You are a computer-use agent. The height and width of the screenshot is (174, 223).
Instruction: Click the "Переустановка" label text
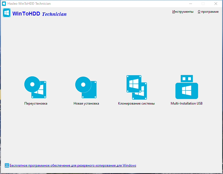pyautogui.click(x=35, y=103)
